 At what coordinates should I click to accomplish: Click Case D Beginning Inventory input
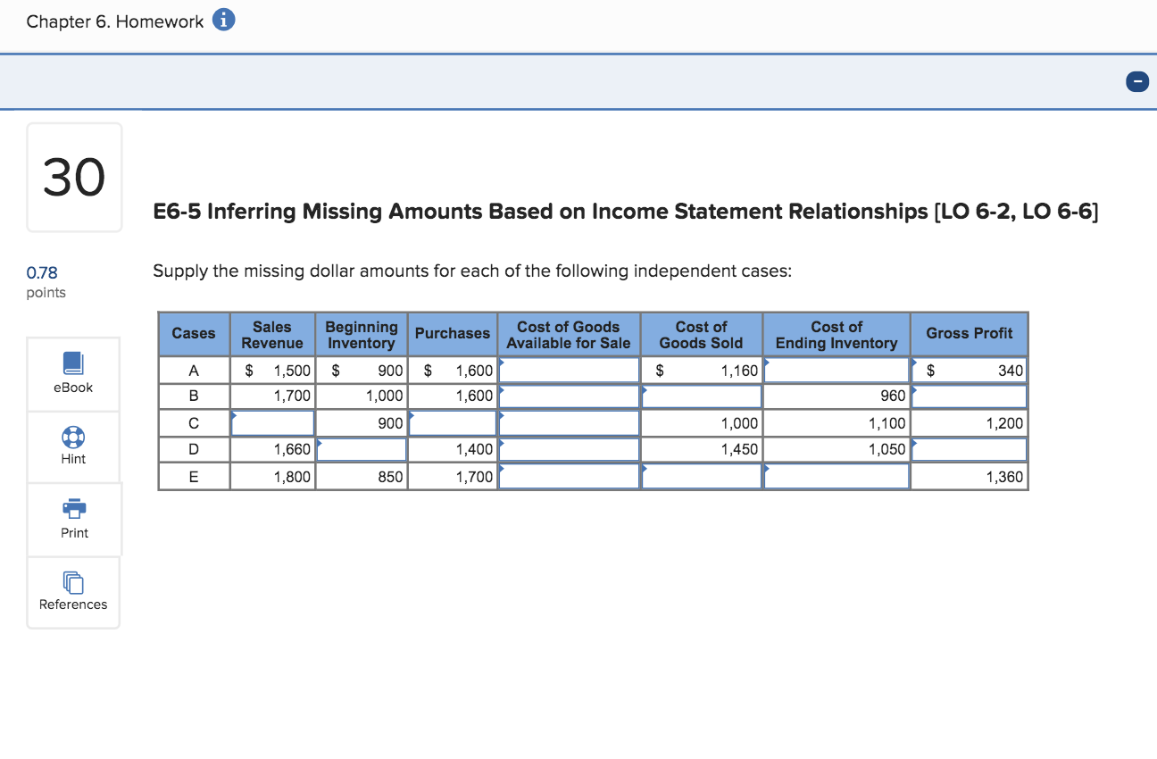pyautogui.click(x=361, y=449)
